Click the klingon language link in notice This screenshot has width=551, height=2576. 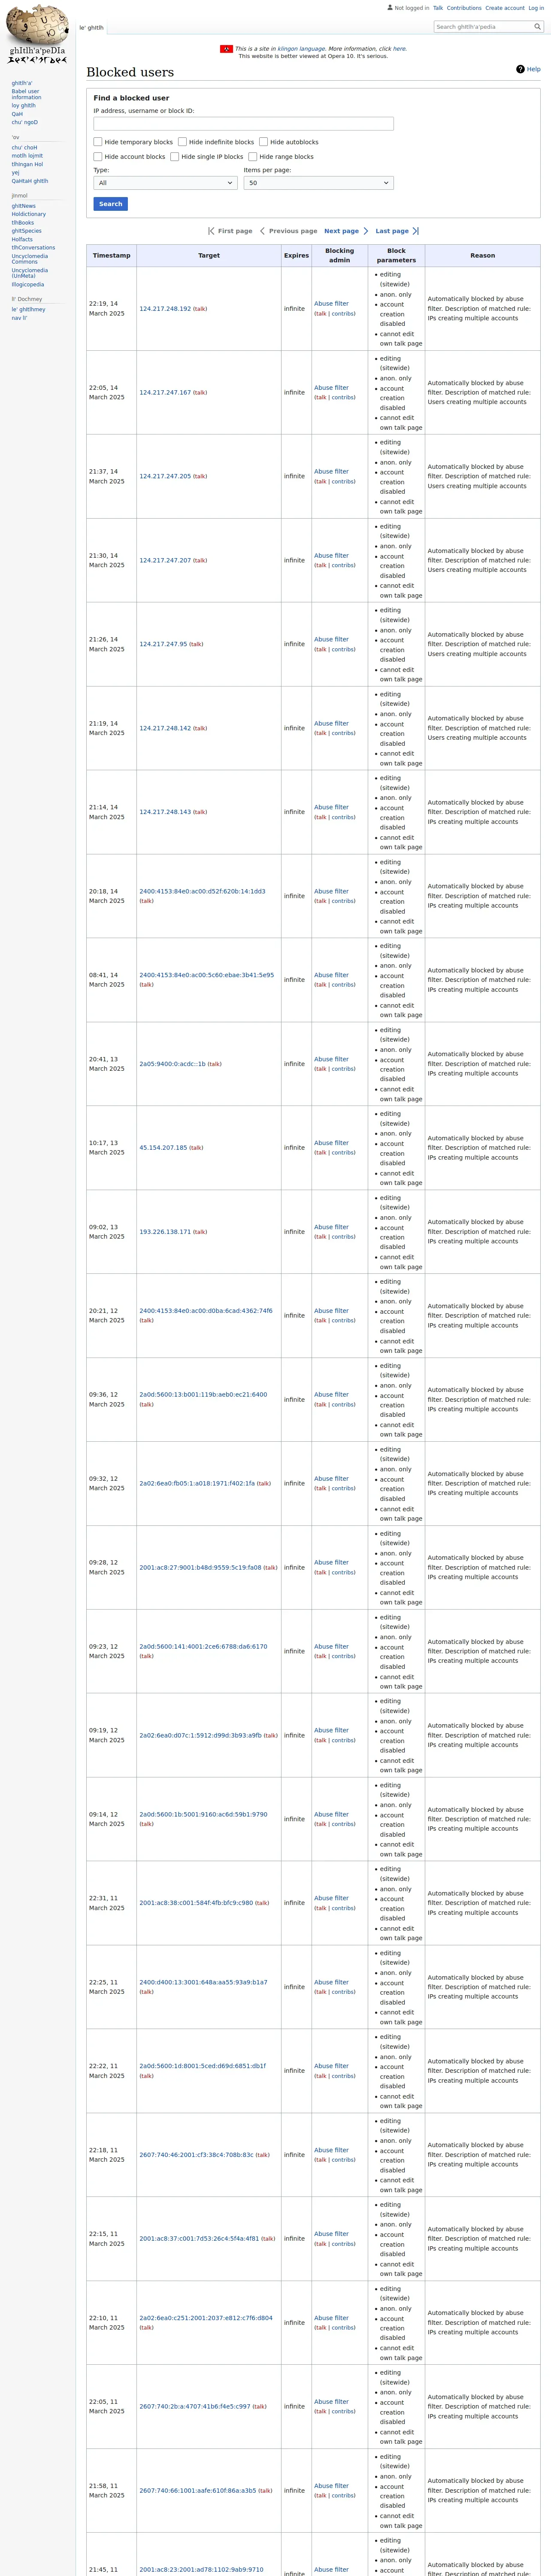pyautogui.click(x=301, y=49)
